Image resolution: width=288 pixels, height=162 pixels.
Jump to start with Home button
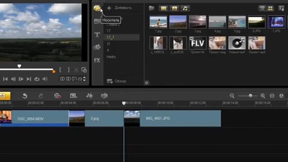(x=5, y=79)
